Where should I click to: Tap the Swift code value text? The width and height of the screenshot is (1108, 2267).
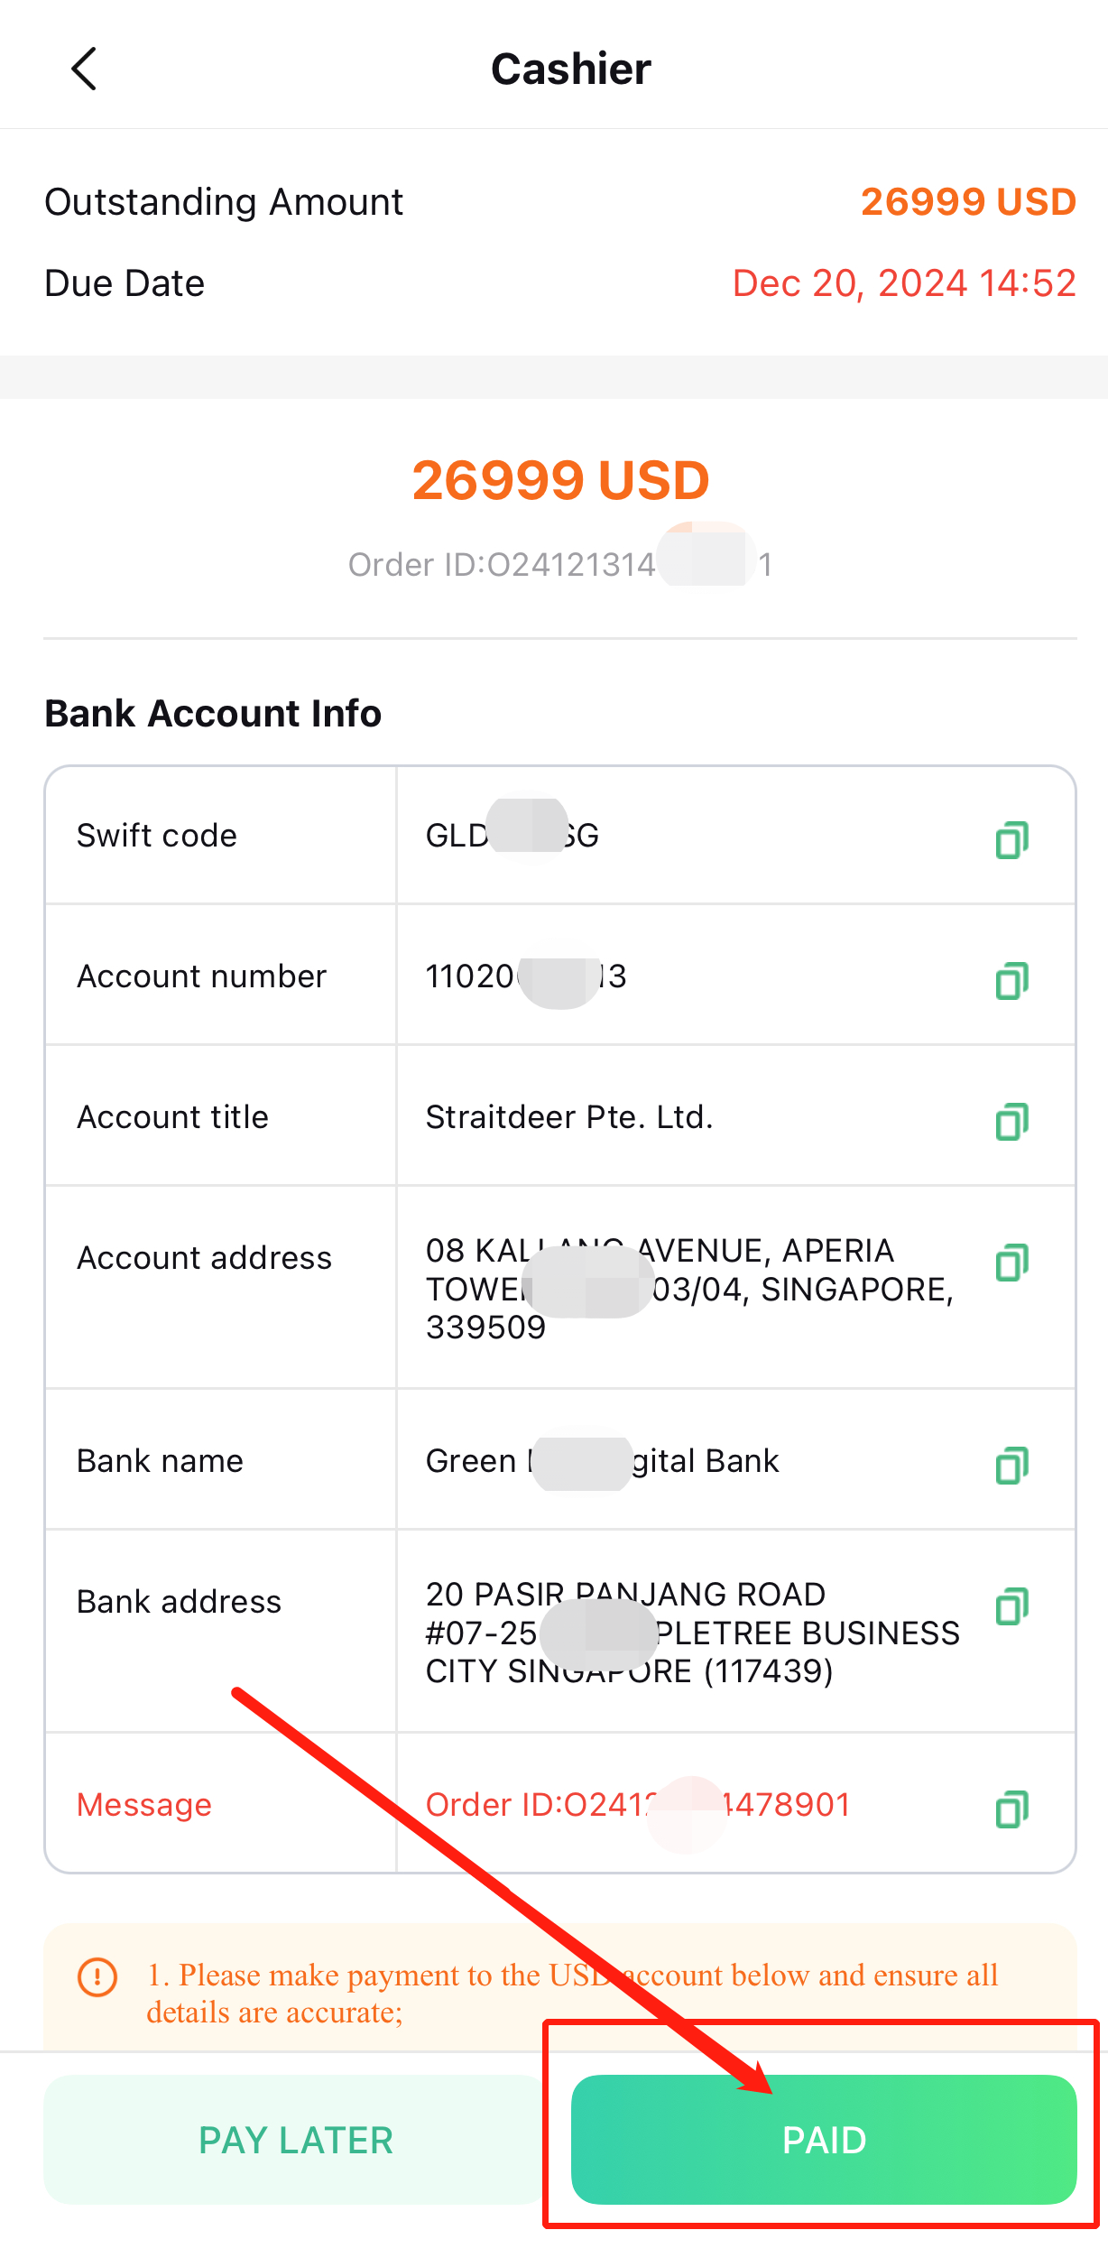tap(512, 836)
